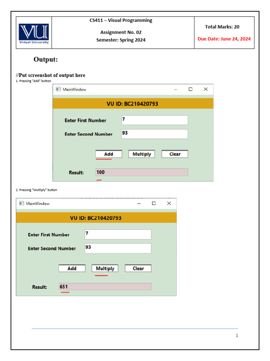Focus second number field showing 93 in lower window

(x=118, y=248)
